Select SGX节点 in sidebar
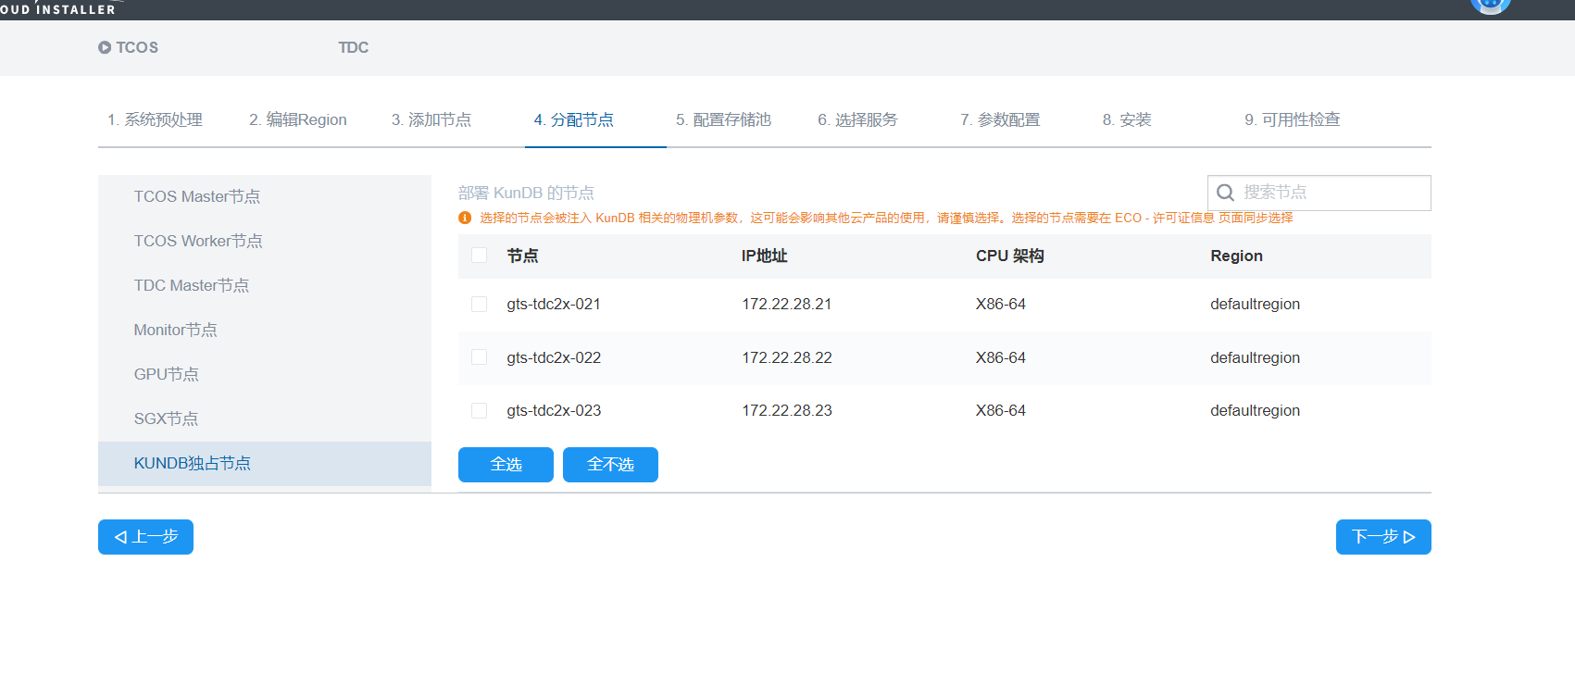Screen dimensions: 1575x687 click(265, 419)
